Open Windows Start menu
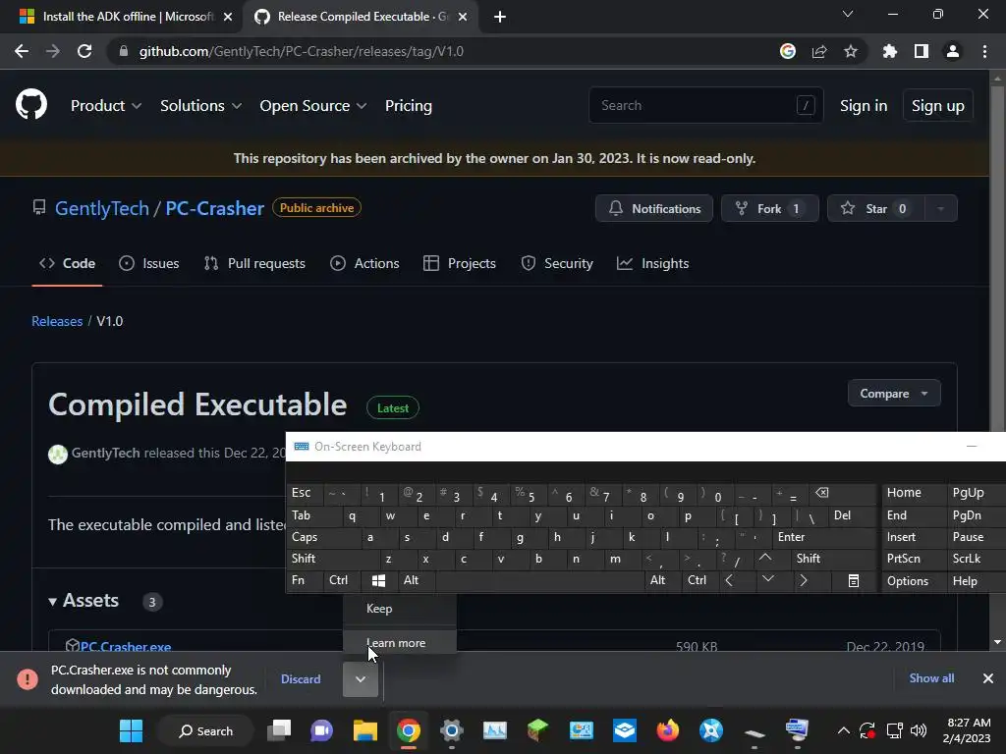Screen dimensions: 1006x754 pyautogui.click(x=131, y=730)
